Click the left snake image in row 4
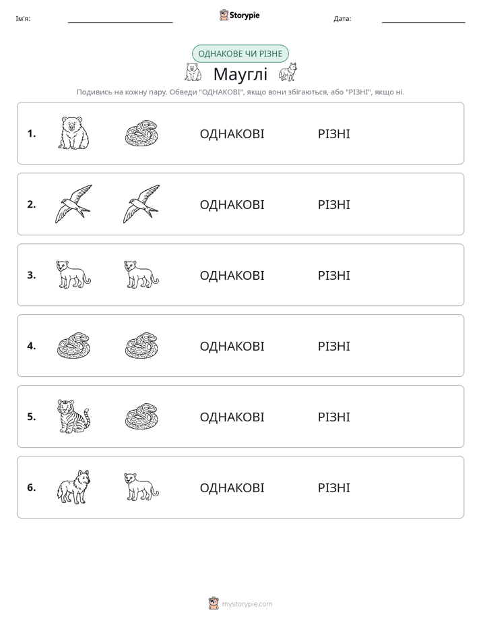 click(73, 345)
